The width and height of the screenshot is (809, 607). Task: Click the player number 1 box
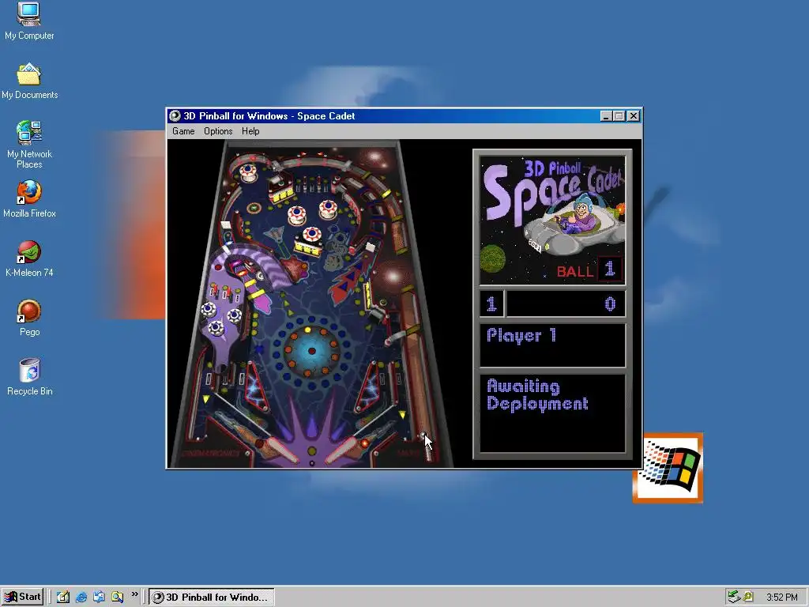(491, 304)
